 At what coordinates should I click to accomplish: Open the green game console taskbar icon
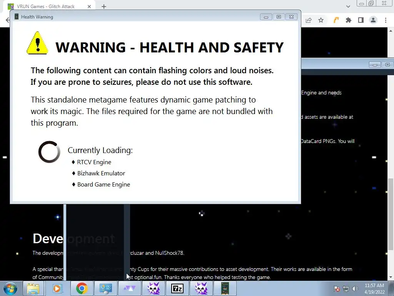tap(225, 288)
